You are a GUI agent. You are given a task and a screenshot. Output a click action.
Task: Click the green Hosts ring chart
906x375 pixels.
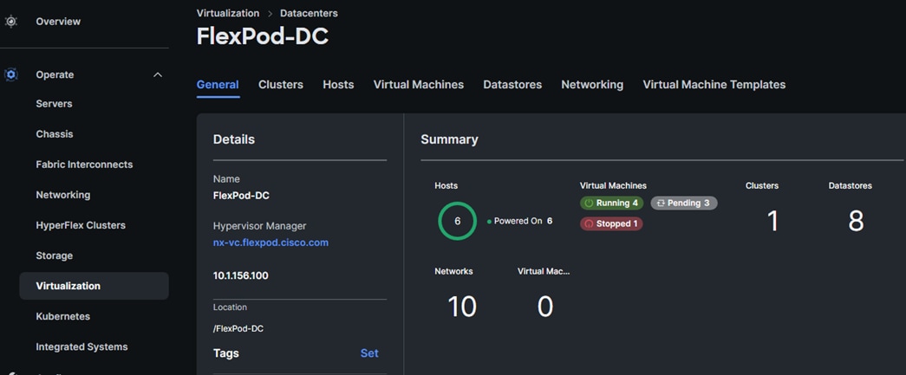pos(457,221)
